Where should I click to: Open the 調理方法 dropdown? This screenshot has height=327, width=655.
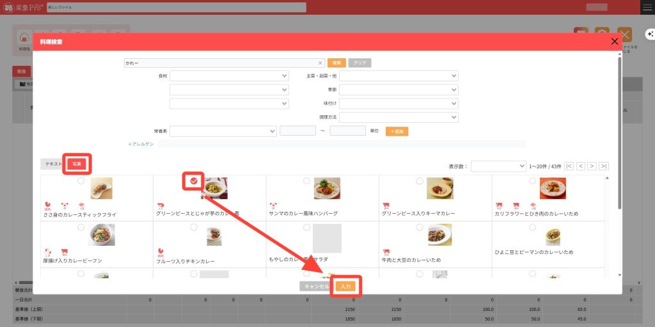coord(399,118)
